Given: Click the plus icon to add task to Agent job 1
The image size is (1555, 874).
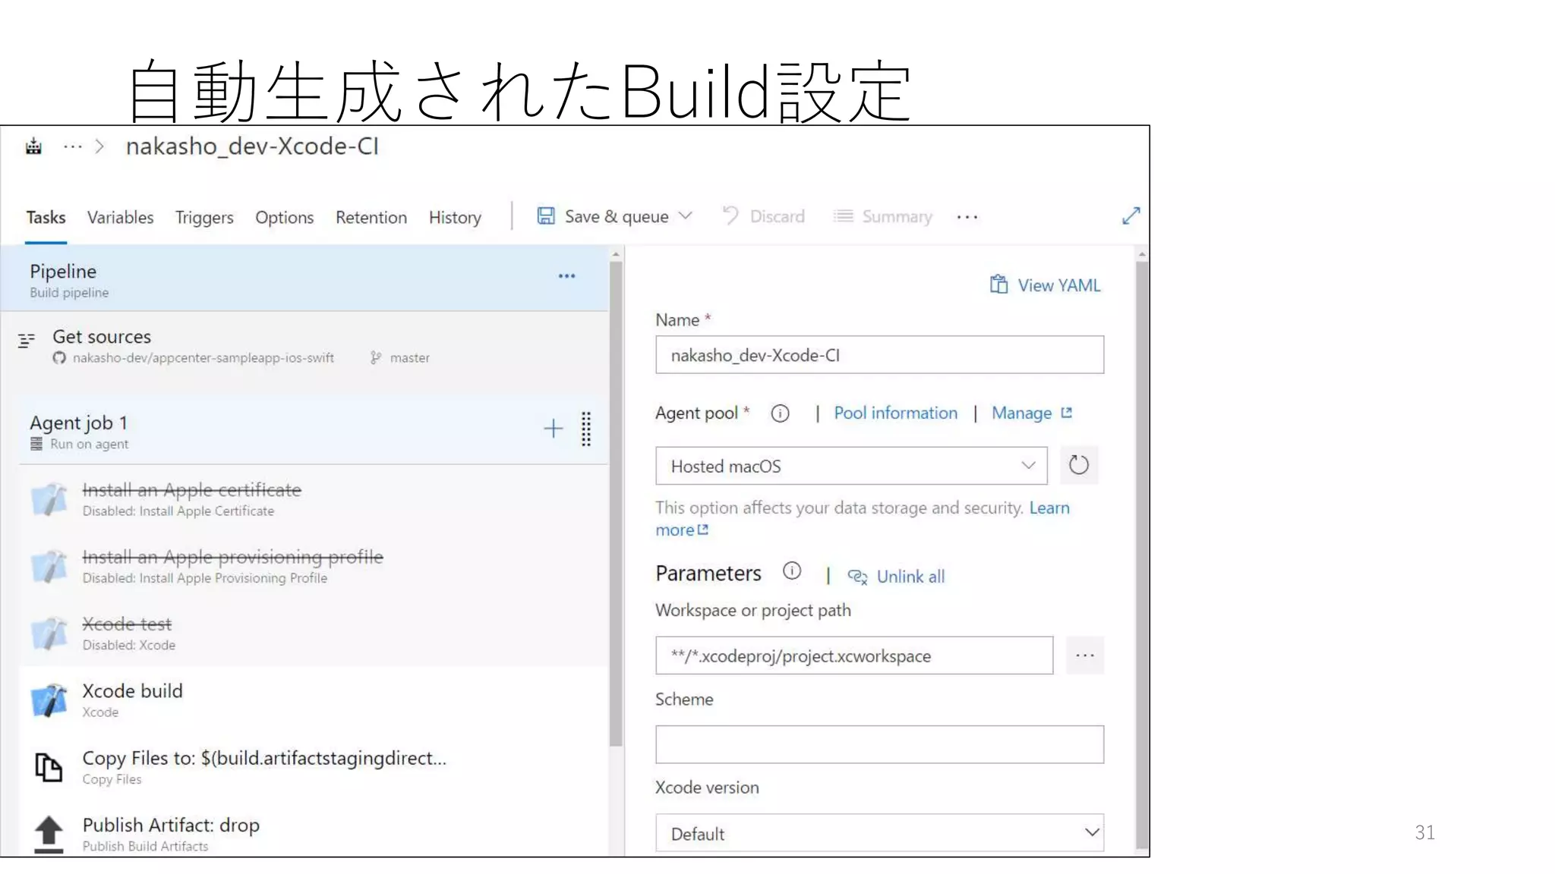Looking at the screenshot, I should click(553, 429).
